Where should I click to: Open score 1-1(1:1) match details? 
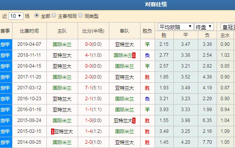[93, 110]
